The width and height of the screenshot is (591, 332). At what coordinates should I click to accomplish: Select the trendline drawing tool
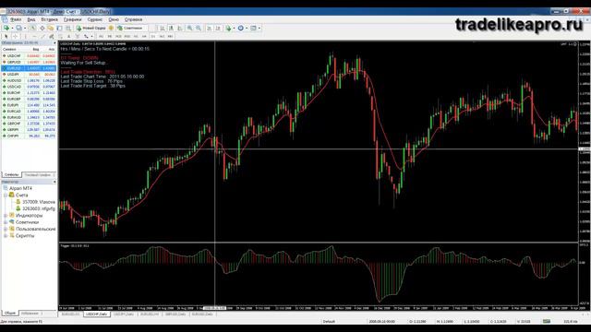43,37
